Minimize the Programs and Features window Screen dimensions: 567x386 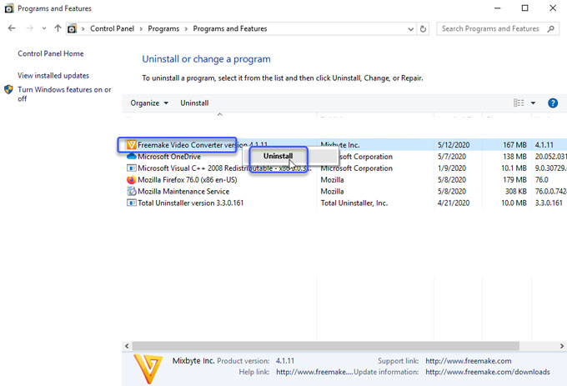pyautogui.click(x=498, y=8)
